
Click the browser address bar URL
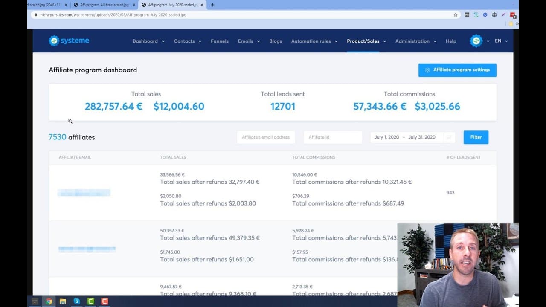pyautogui.click(x=114, y=14)
